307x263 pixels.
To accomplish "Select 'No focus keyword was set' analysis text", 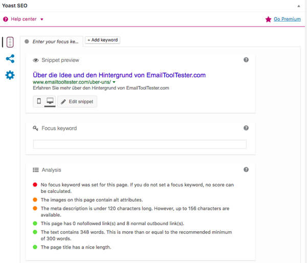I will [x=137, y=188].
